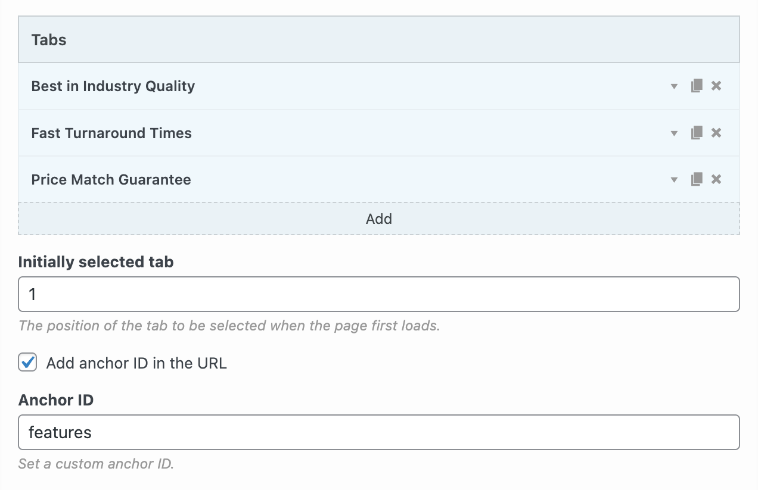The height and width of the screenshot is (490, 758).
Task: Select the Price Match Guarantee row title
Action: point(111,179)
